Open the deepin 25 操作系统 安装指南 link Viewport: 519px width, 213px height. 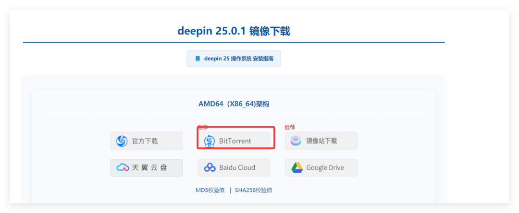click(x=239, y=59)
